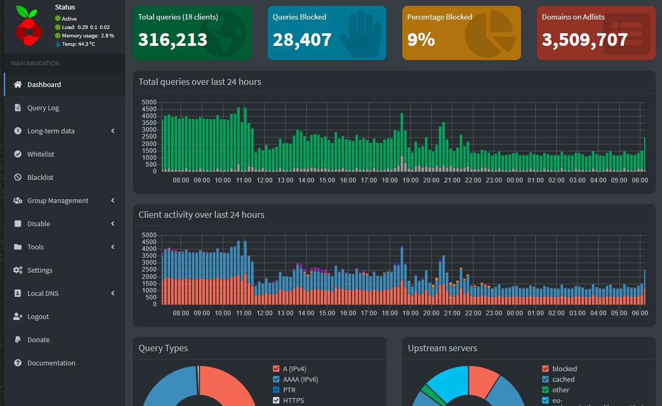Disable the PTR query type checkbox
662x406 pixels.
tap(276, 390)
